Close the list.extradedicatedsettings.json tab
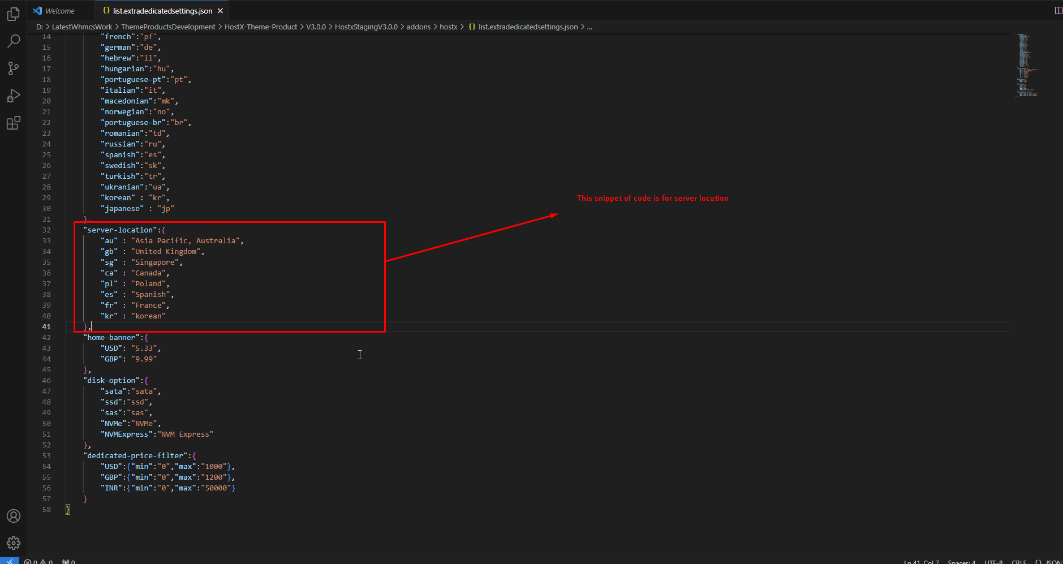 click(x=221, y=11)
